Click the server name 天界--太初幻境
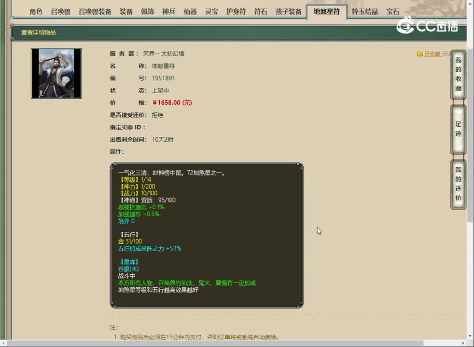Screen dimensions: 474x347 click(164, 53)
